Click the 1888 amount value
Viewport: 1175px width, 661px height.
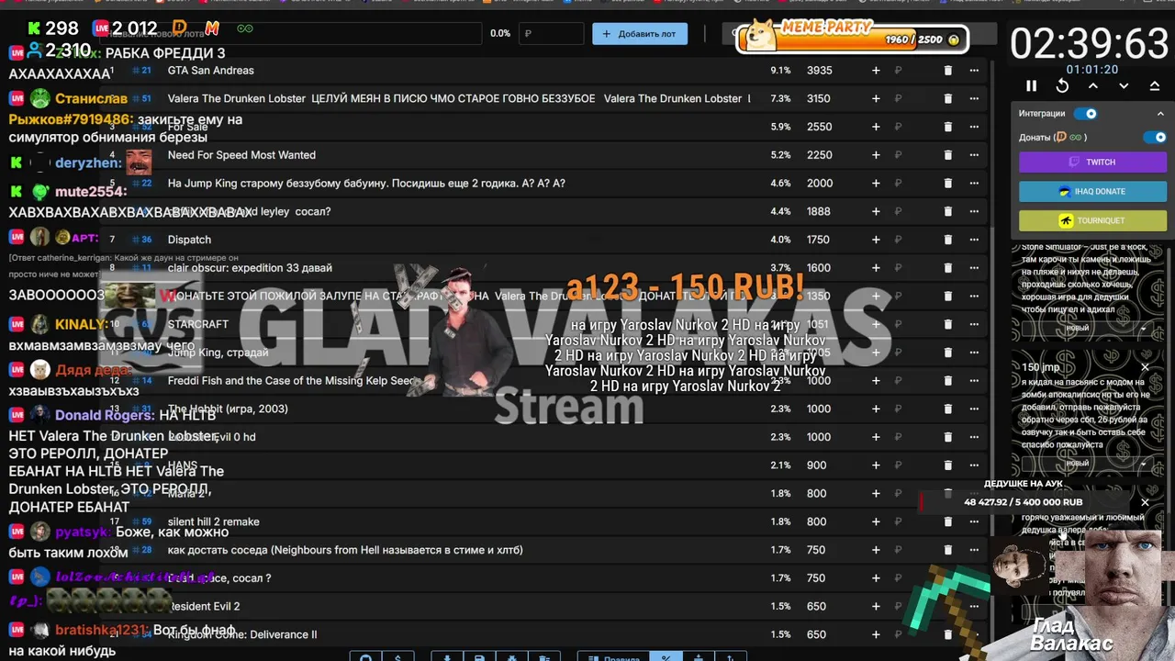pyautogui.click(x=819, y=212)
